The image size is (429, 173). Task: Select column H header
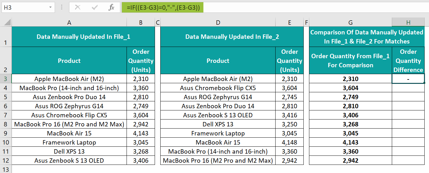click(408, 23)
